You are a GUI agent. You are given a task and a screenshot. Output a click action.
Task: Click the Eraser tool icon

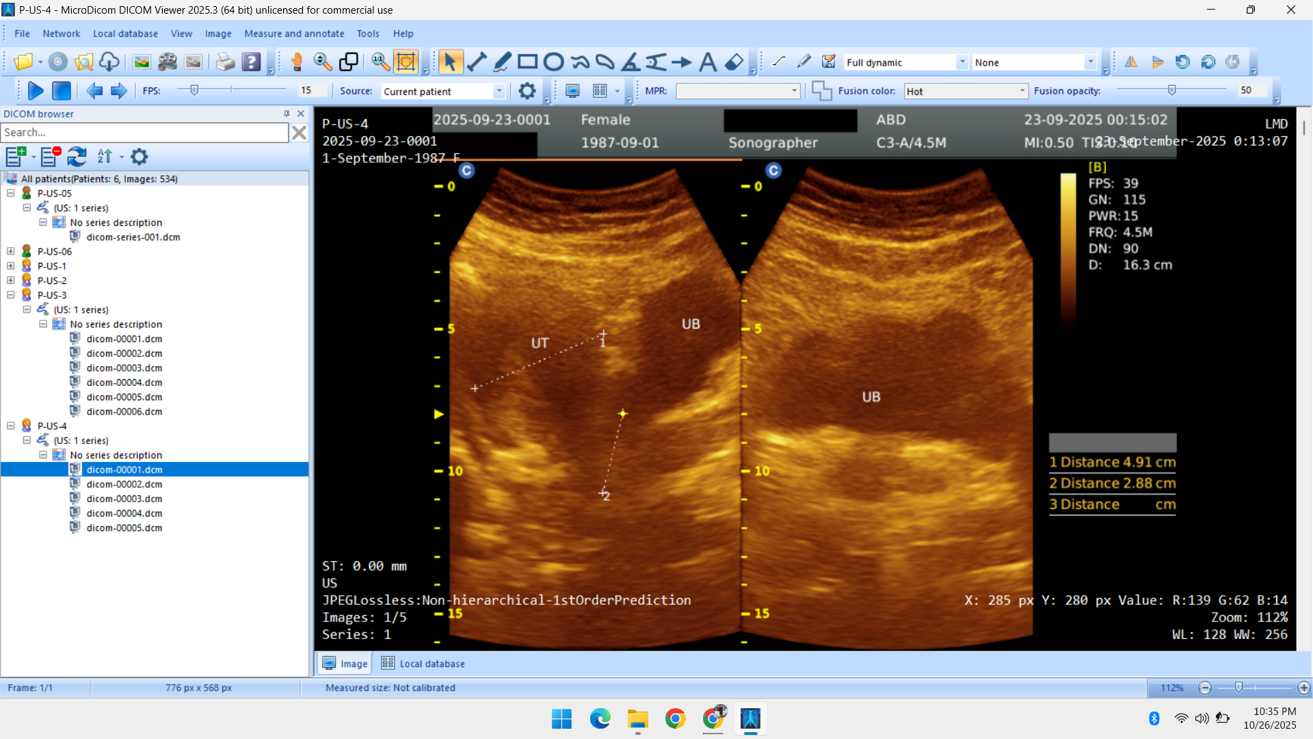734,62
